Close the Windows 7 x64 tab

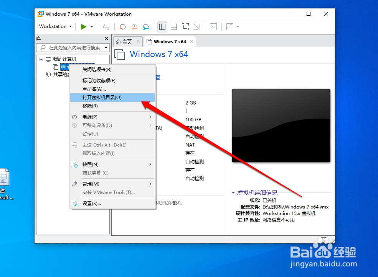coord(191,41)
